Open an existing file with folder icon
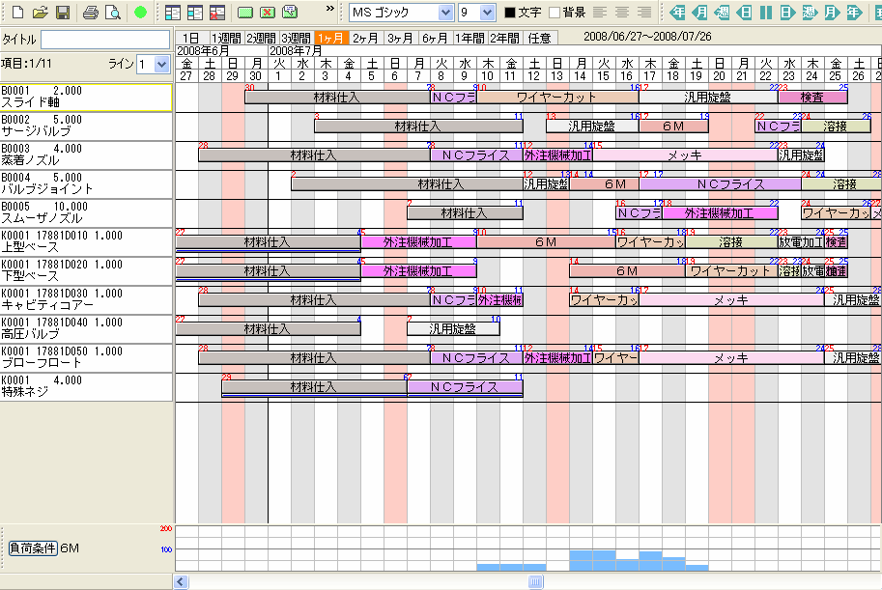882x590 pixels. 40,12
